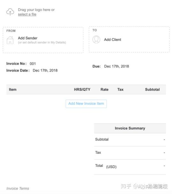Click the 'Due:' label
This screenshot has width=172, height=194.
(x=97, y=66)
